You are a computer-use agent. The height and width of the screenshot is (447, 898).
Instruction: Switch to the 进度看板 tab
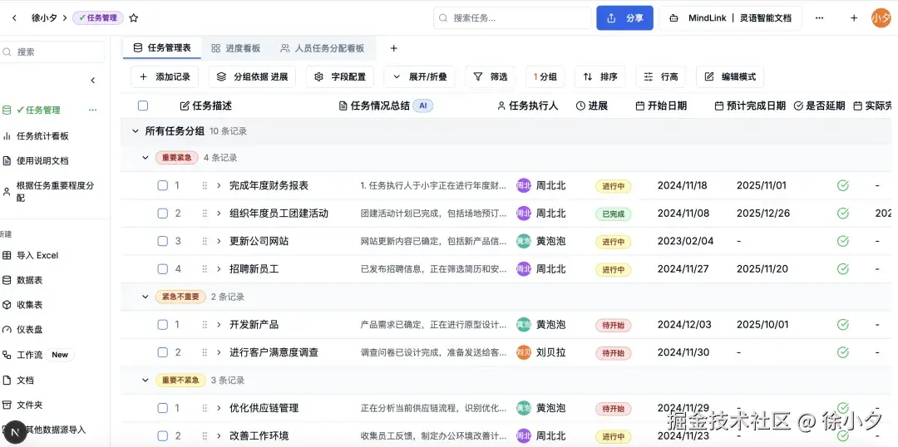click(235, 48)
